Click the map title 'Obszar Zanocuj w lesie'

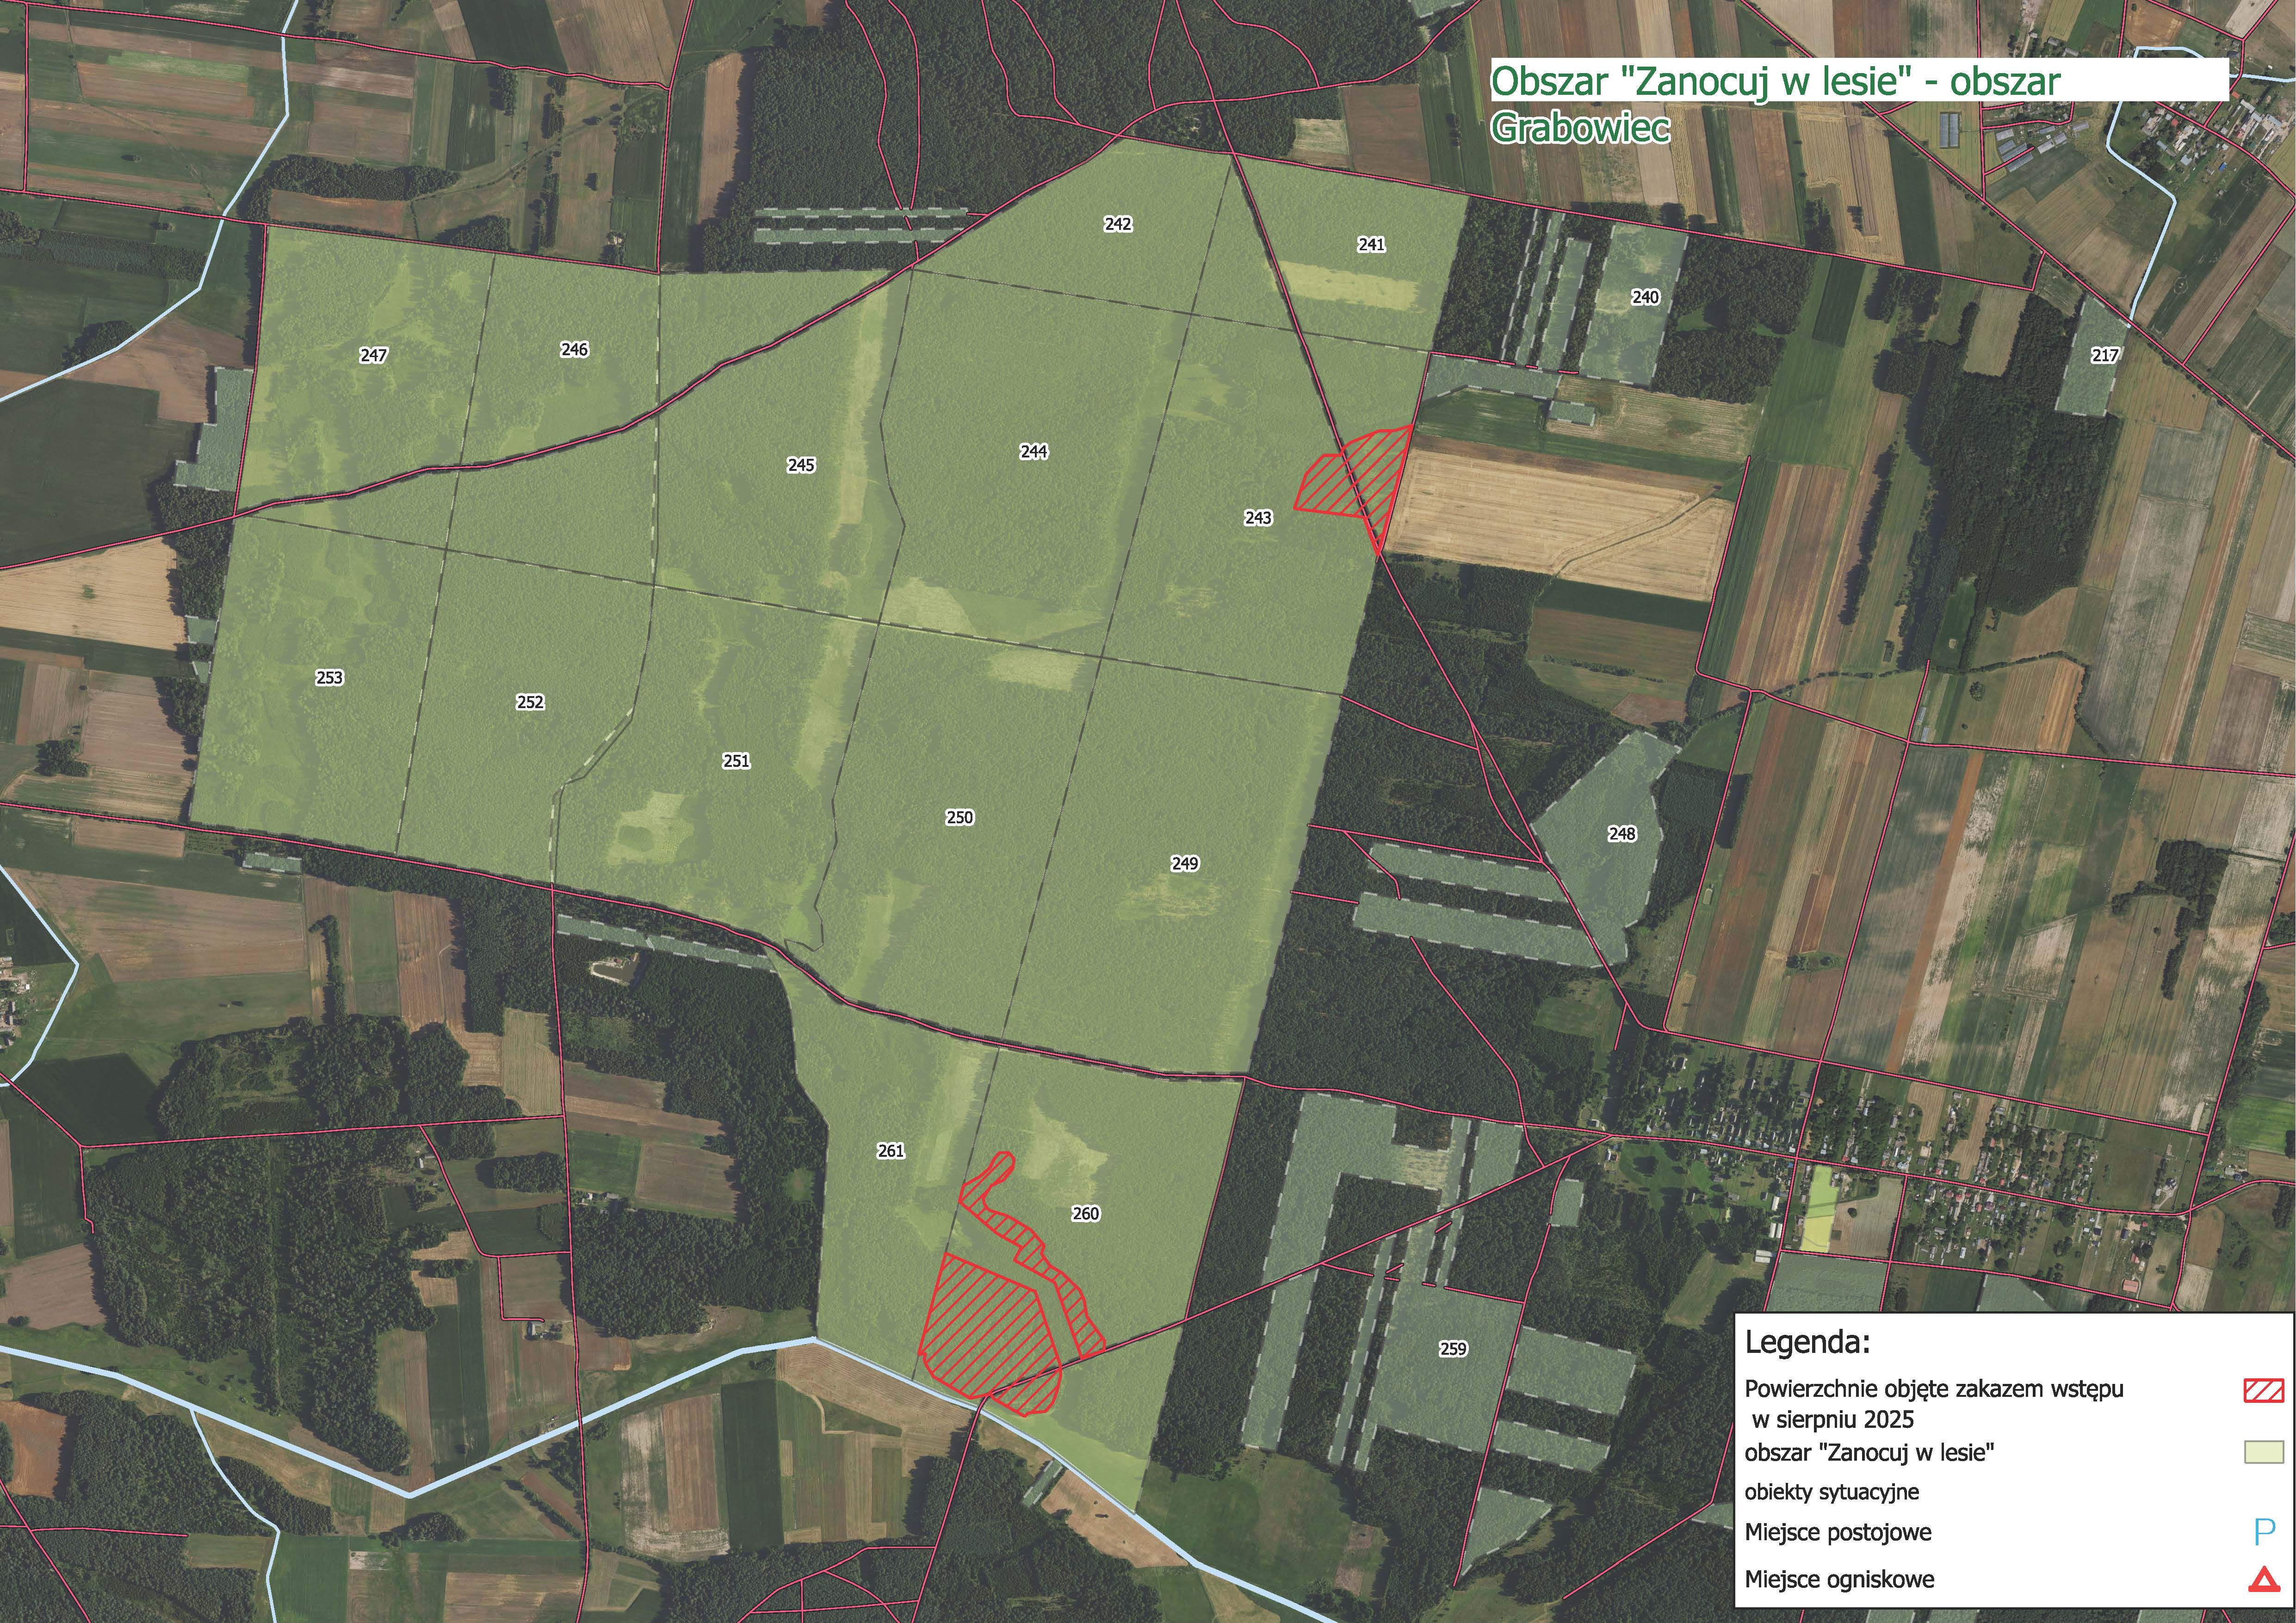tap(1775, 81)
